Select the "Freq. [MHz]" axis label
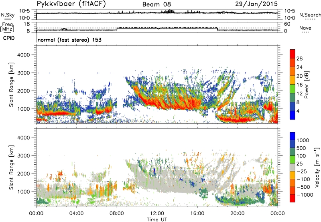The width and height of the screenshot is (321, 222). pyautogui.click(x=7, y=27)
